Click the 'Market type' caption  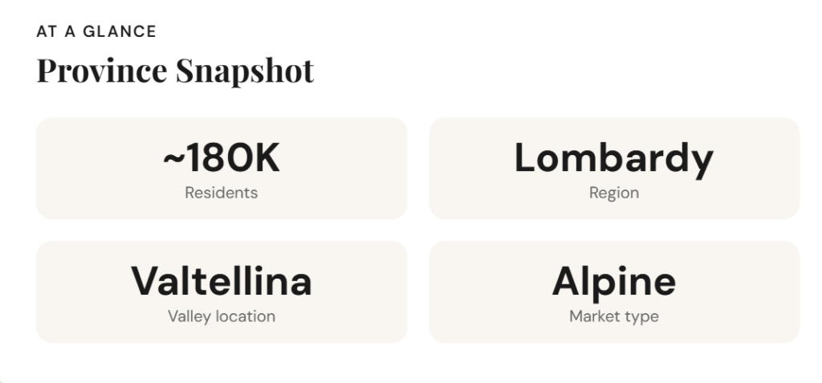[x=613, y=316]
